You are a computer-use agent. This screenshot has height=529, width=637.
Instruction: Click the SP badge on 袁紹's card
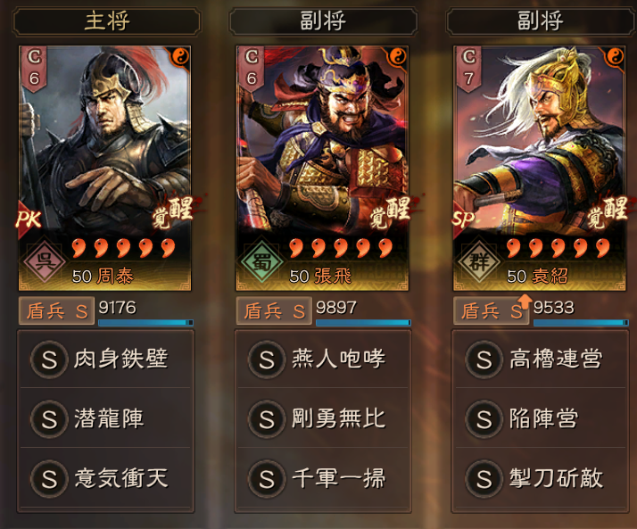[x=463, y=219]
